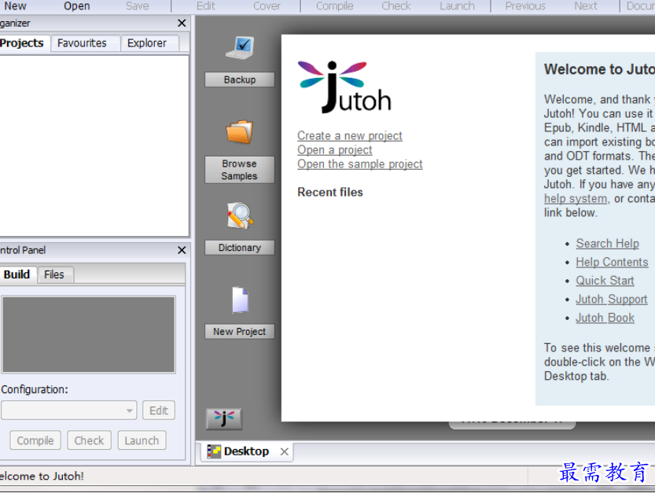Click Launch button in Control Panel
This screenshot has height=497, width=655.
[x=142, y=440]
